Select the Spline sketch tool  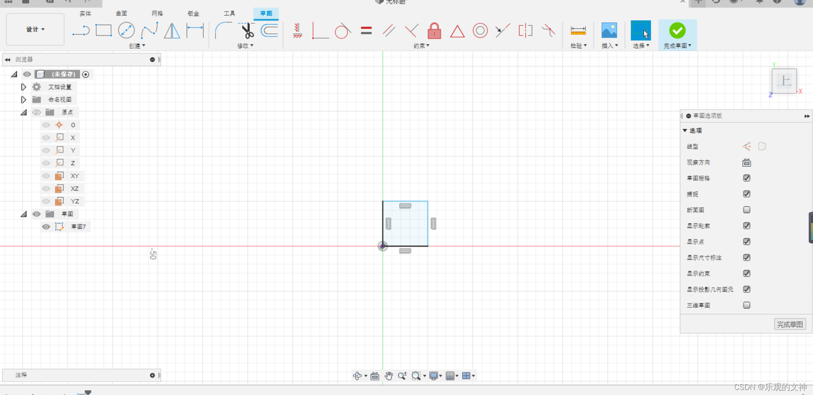[x=149, y=31]
